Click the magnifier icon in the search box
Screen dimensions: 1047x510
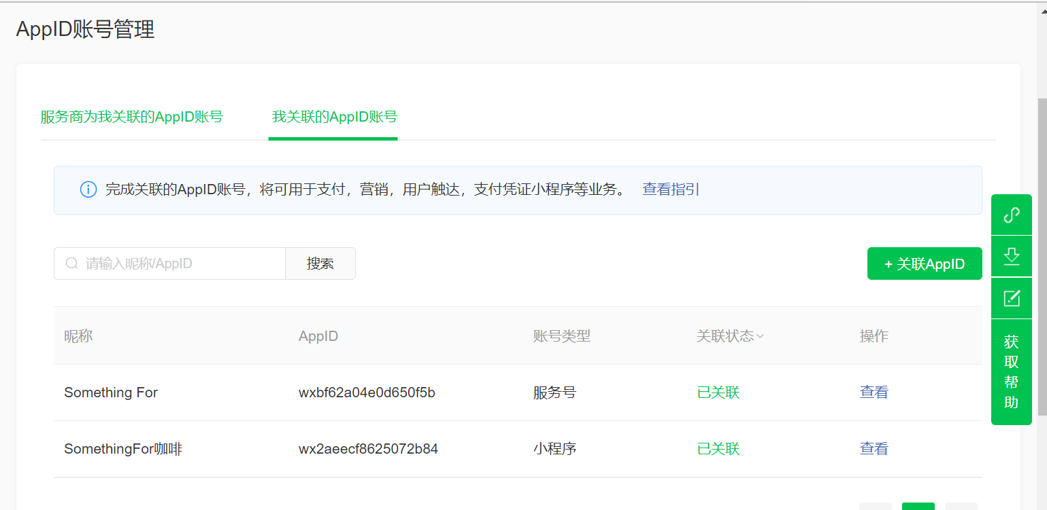(71, 263)
